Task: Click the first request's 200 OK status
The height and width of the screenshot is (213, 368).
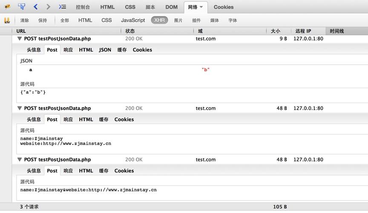Action: pos(134,38)
